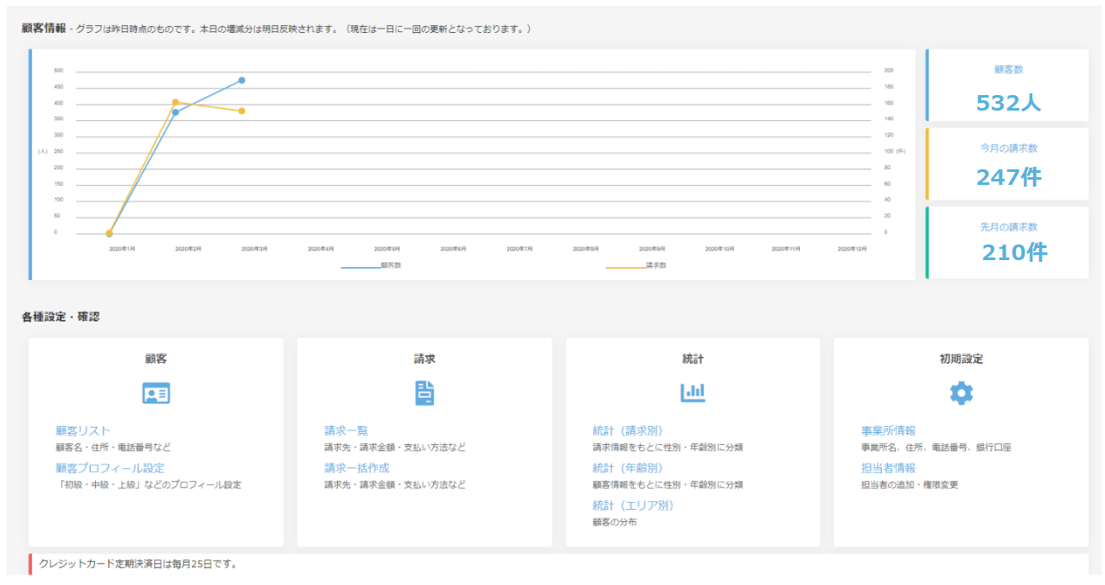Click the 先月の請求数 210件 card
The height and width of the screenshot is (585, 1105).
[x=1007, y=243]
